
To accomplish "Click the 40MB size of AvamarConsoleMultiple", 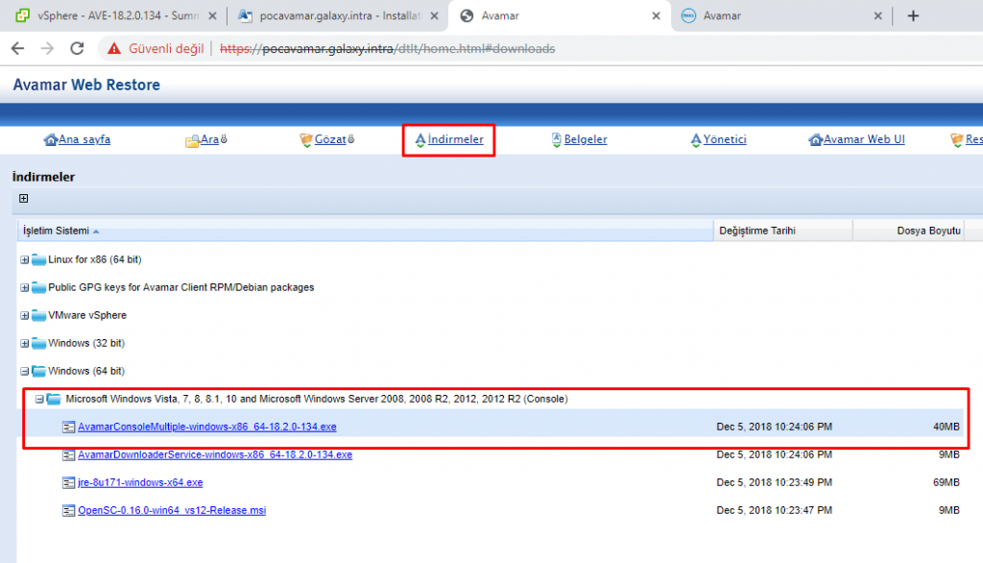I will (946, 427).
